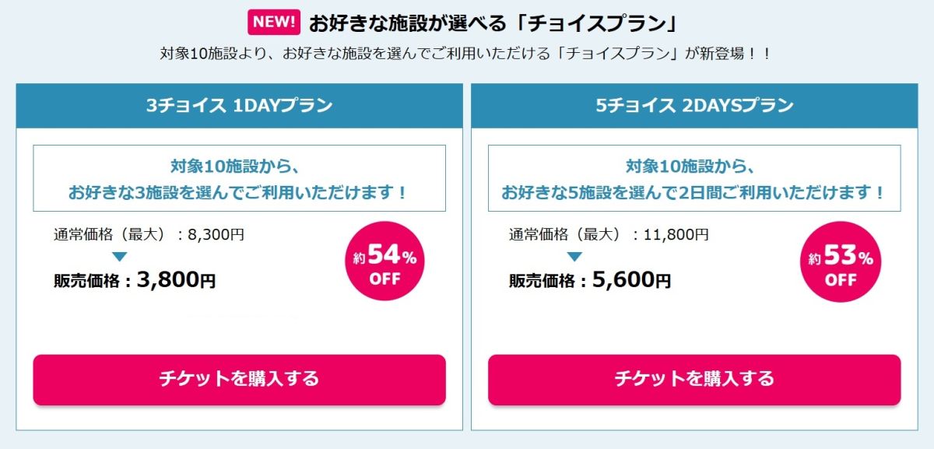The height and width of the screenshot is (449, 934).
Task: Click the 通常価格 8,300円 text
Action: coord(149,234)
